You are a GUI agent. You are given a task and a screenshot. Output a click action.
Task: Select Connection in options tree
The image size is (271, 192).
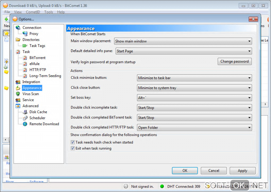coord(32,28)
